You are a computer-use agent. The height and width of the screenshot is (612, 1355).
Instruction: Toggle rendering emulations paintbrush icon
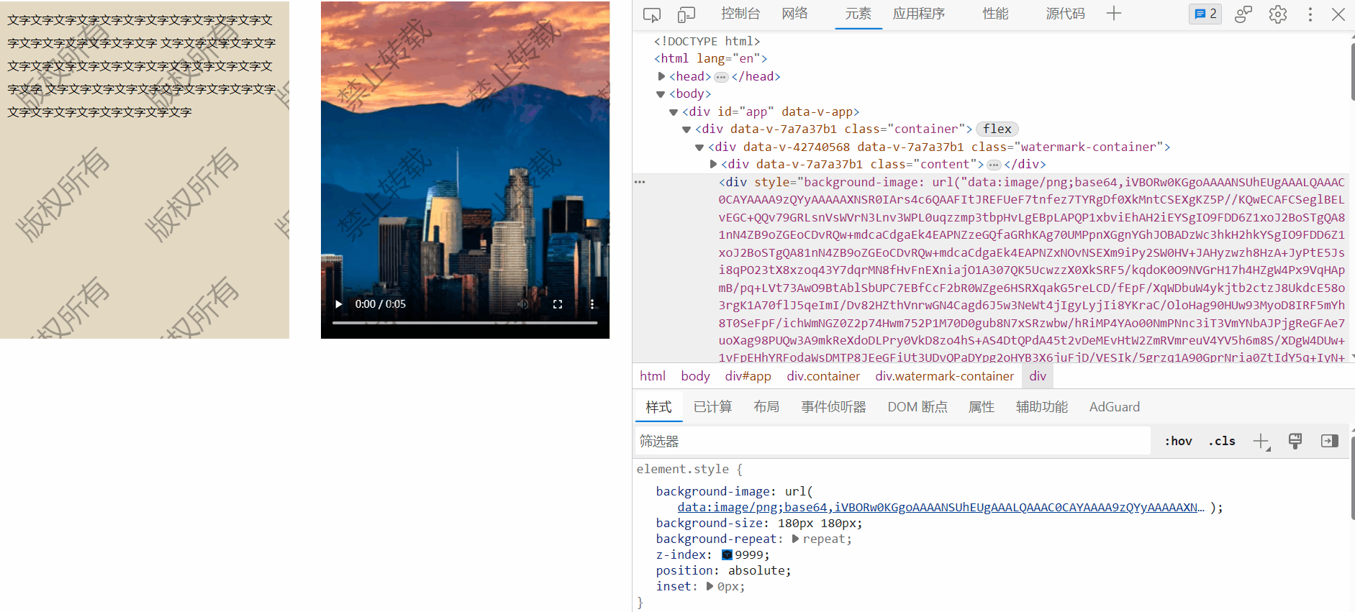(1295, 441)
